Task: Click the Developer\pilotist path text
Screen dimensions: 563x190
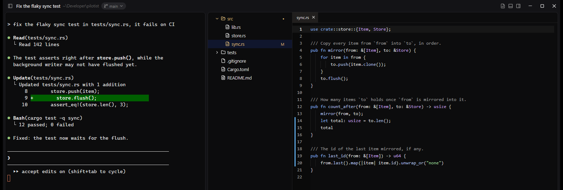Action: pos(81,6)
